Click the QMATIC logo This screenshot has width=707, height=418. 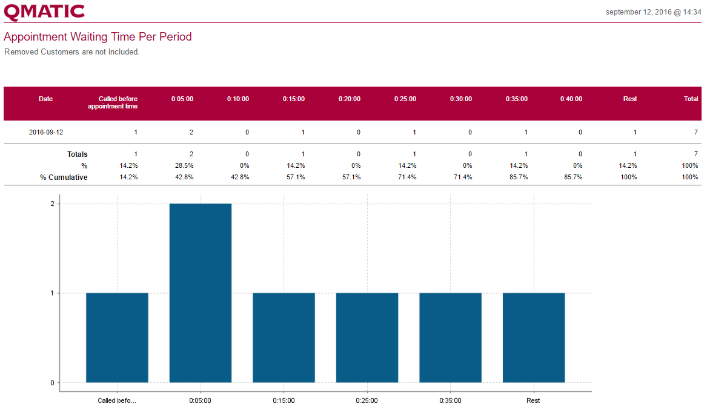[44, 12]
